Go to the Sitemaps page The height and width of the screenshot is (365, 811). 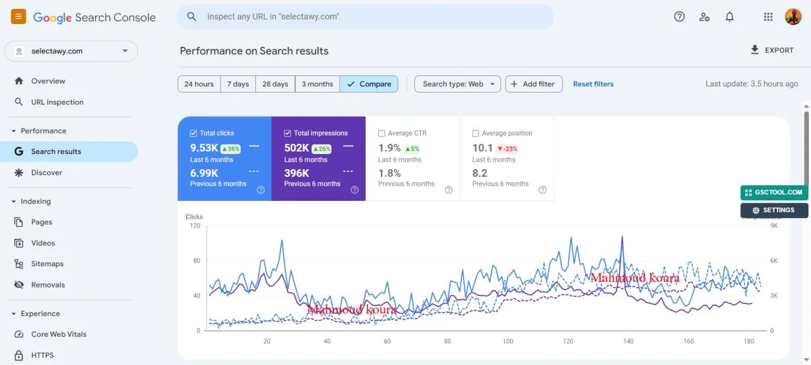69,264
